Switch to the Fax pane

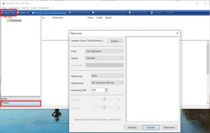(x=21, y=99)
